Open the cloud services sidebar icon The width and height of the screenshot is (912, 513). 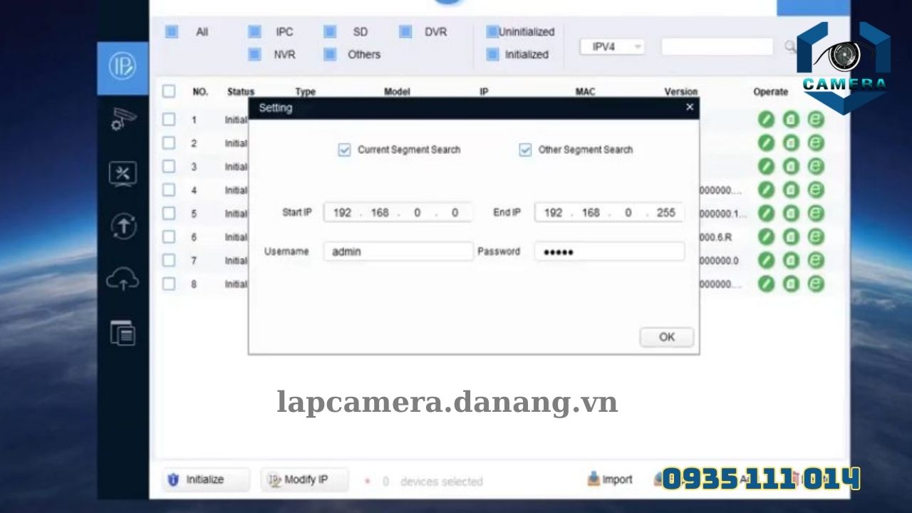pos(123,279)
